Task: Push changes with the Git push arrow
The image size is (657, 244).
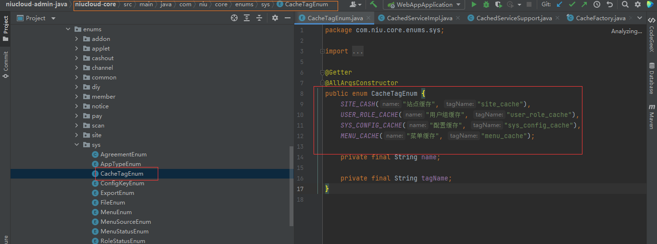Action: [x=584, y=5]
